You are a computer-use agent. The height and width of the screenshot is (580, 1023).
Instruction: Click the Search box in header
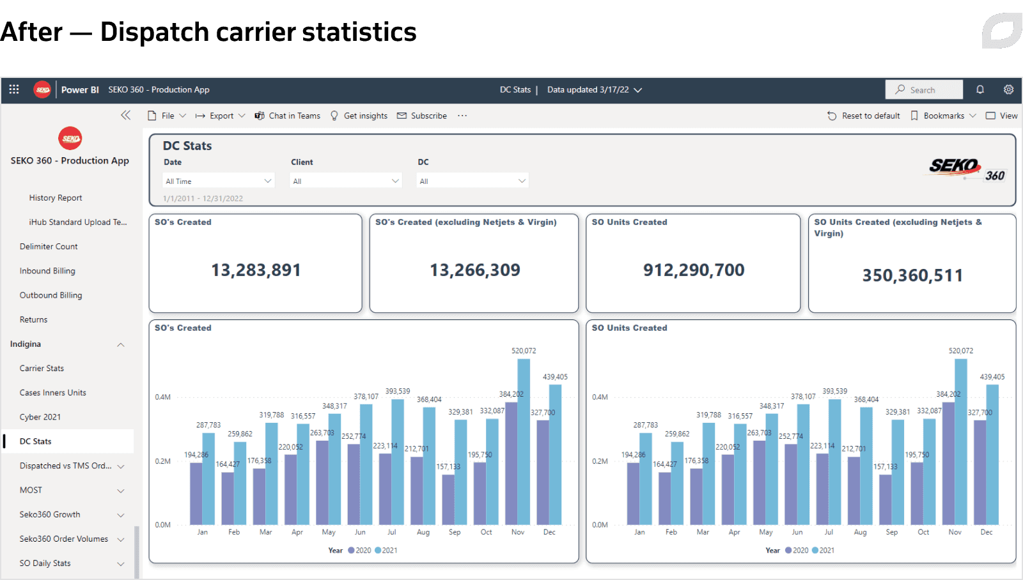click(x=924, y=89)
